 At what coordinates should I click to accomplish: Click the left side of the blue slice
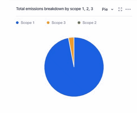point(49,67)
